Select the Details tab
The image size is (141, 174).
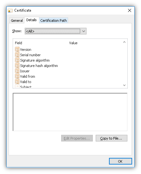pyautogui.click(x=31, y=20)
